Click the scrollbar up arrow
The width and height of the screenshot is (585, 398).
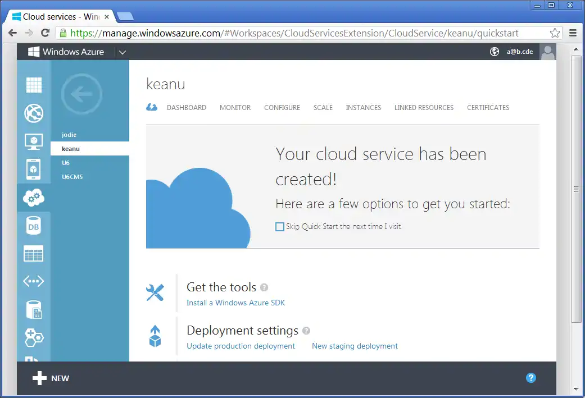576,49
